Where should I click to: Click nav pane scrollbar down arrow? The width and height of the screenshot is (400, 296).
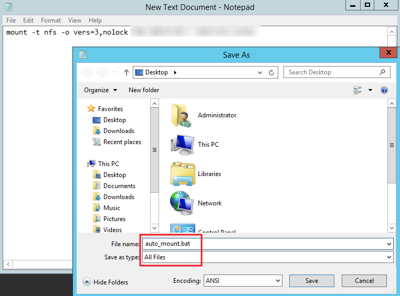pos(154,228)
